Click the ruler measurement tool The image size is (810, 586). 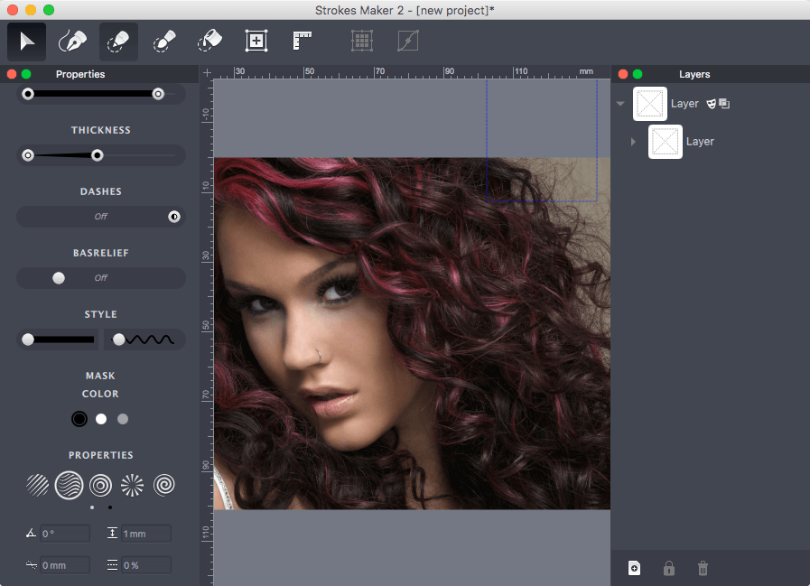(302, 42)
